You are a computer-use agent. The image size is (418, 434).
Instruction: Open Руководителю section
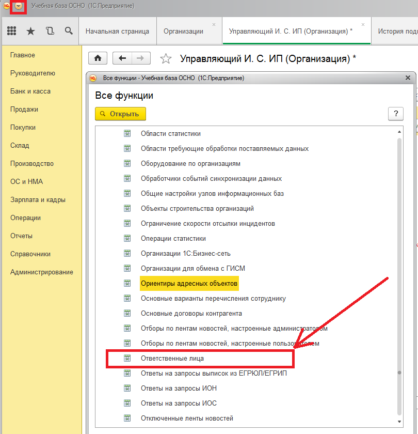point(33,73)
